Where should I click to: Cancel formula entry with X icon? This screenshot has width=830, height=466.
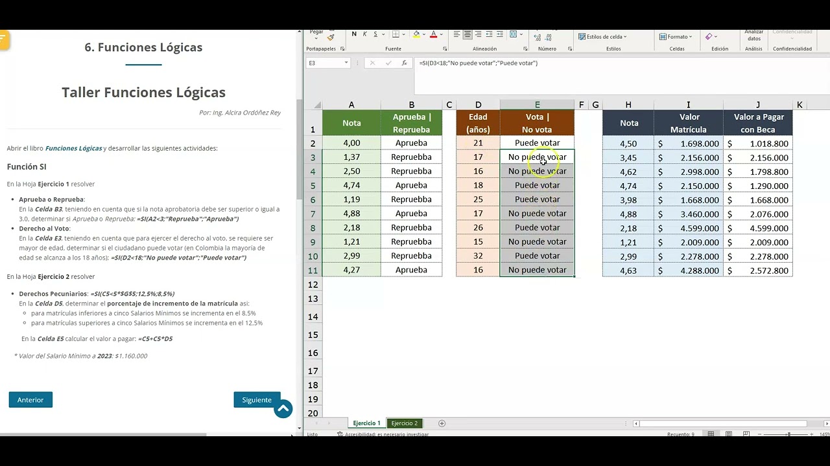pos(372,63)
